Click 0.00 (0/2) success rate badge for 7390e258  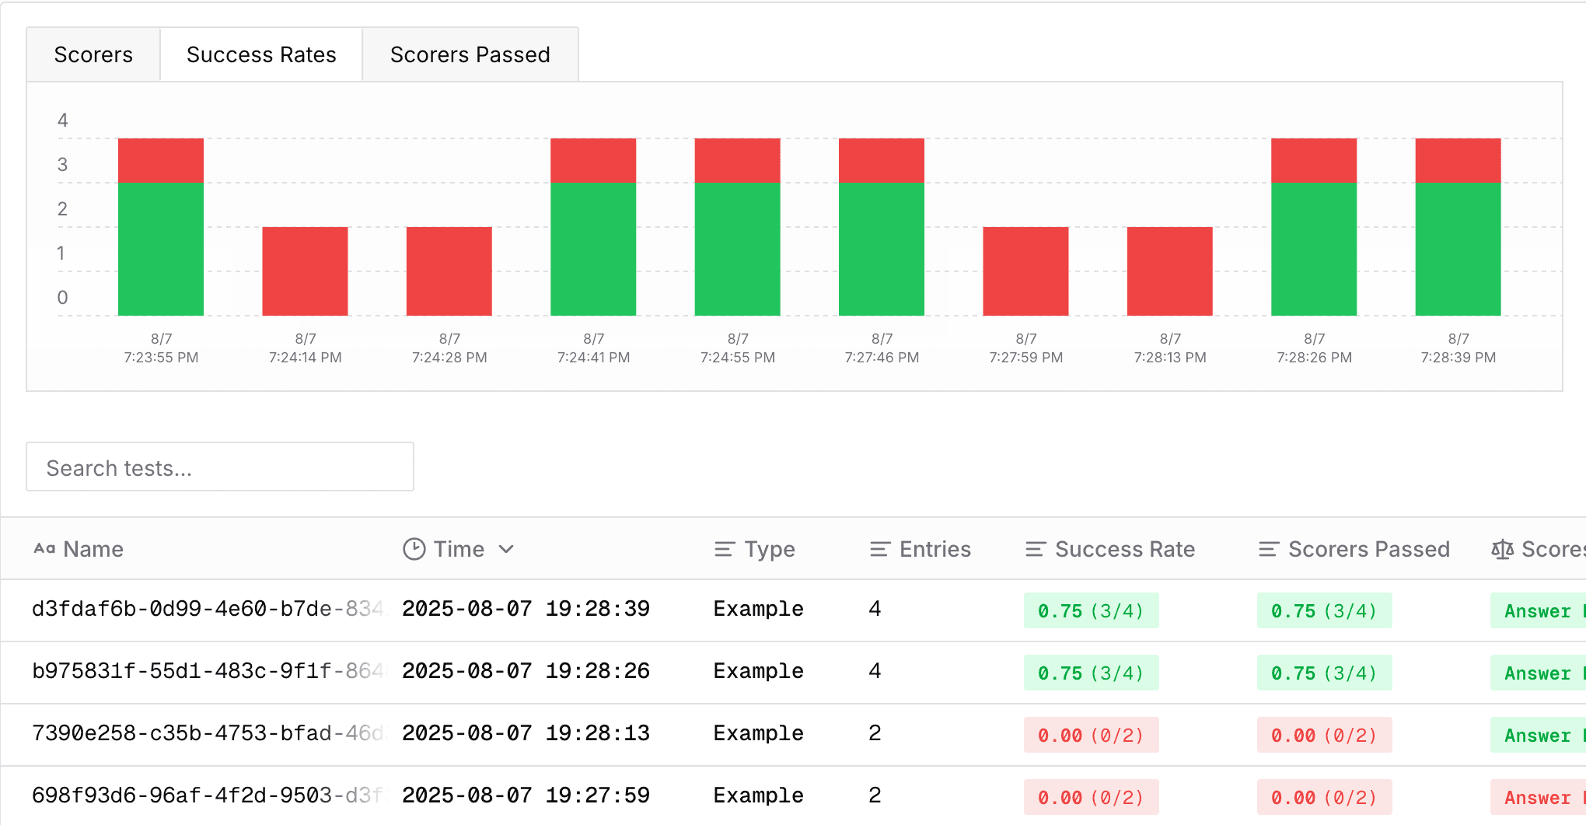[1091, 735]
